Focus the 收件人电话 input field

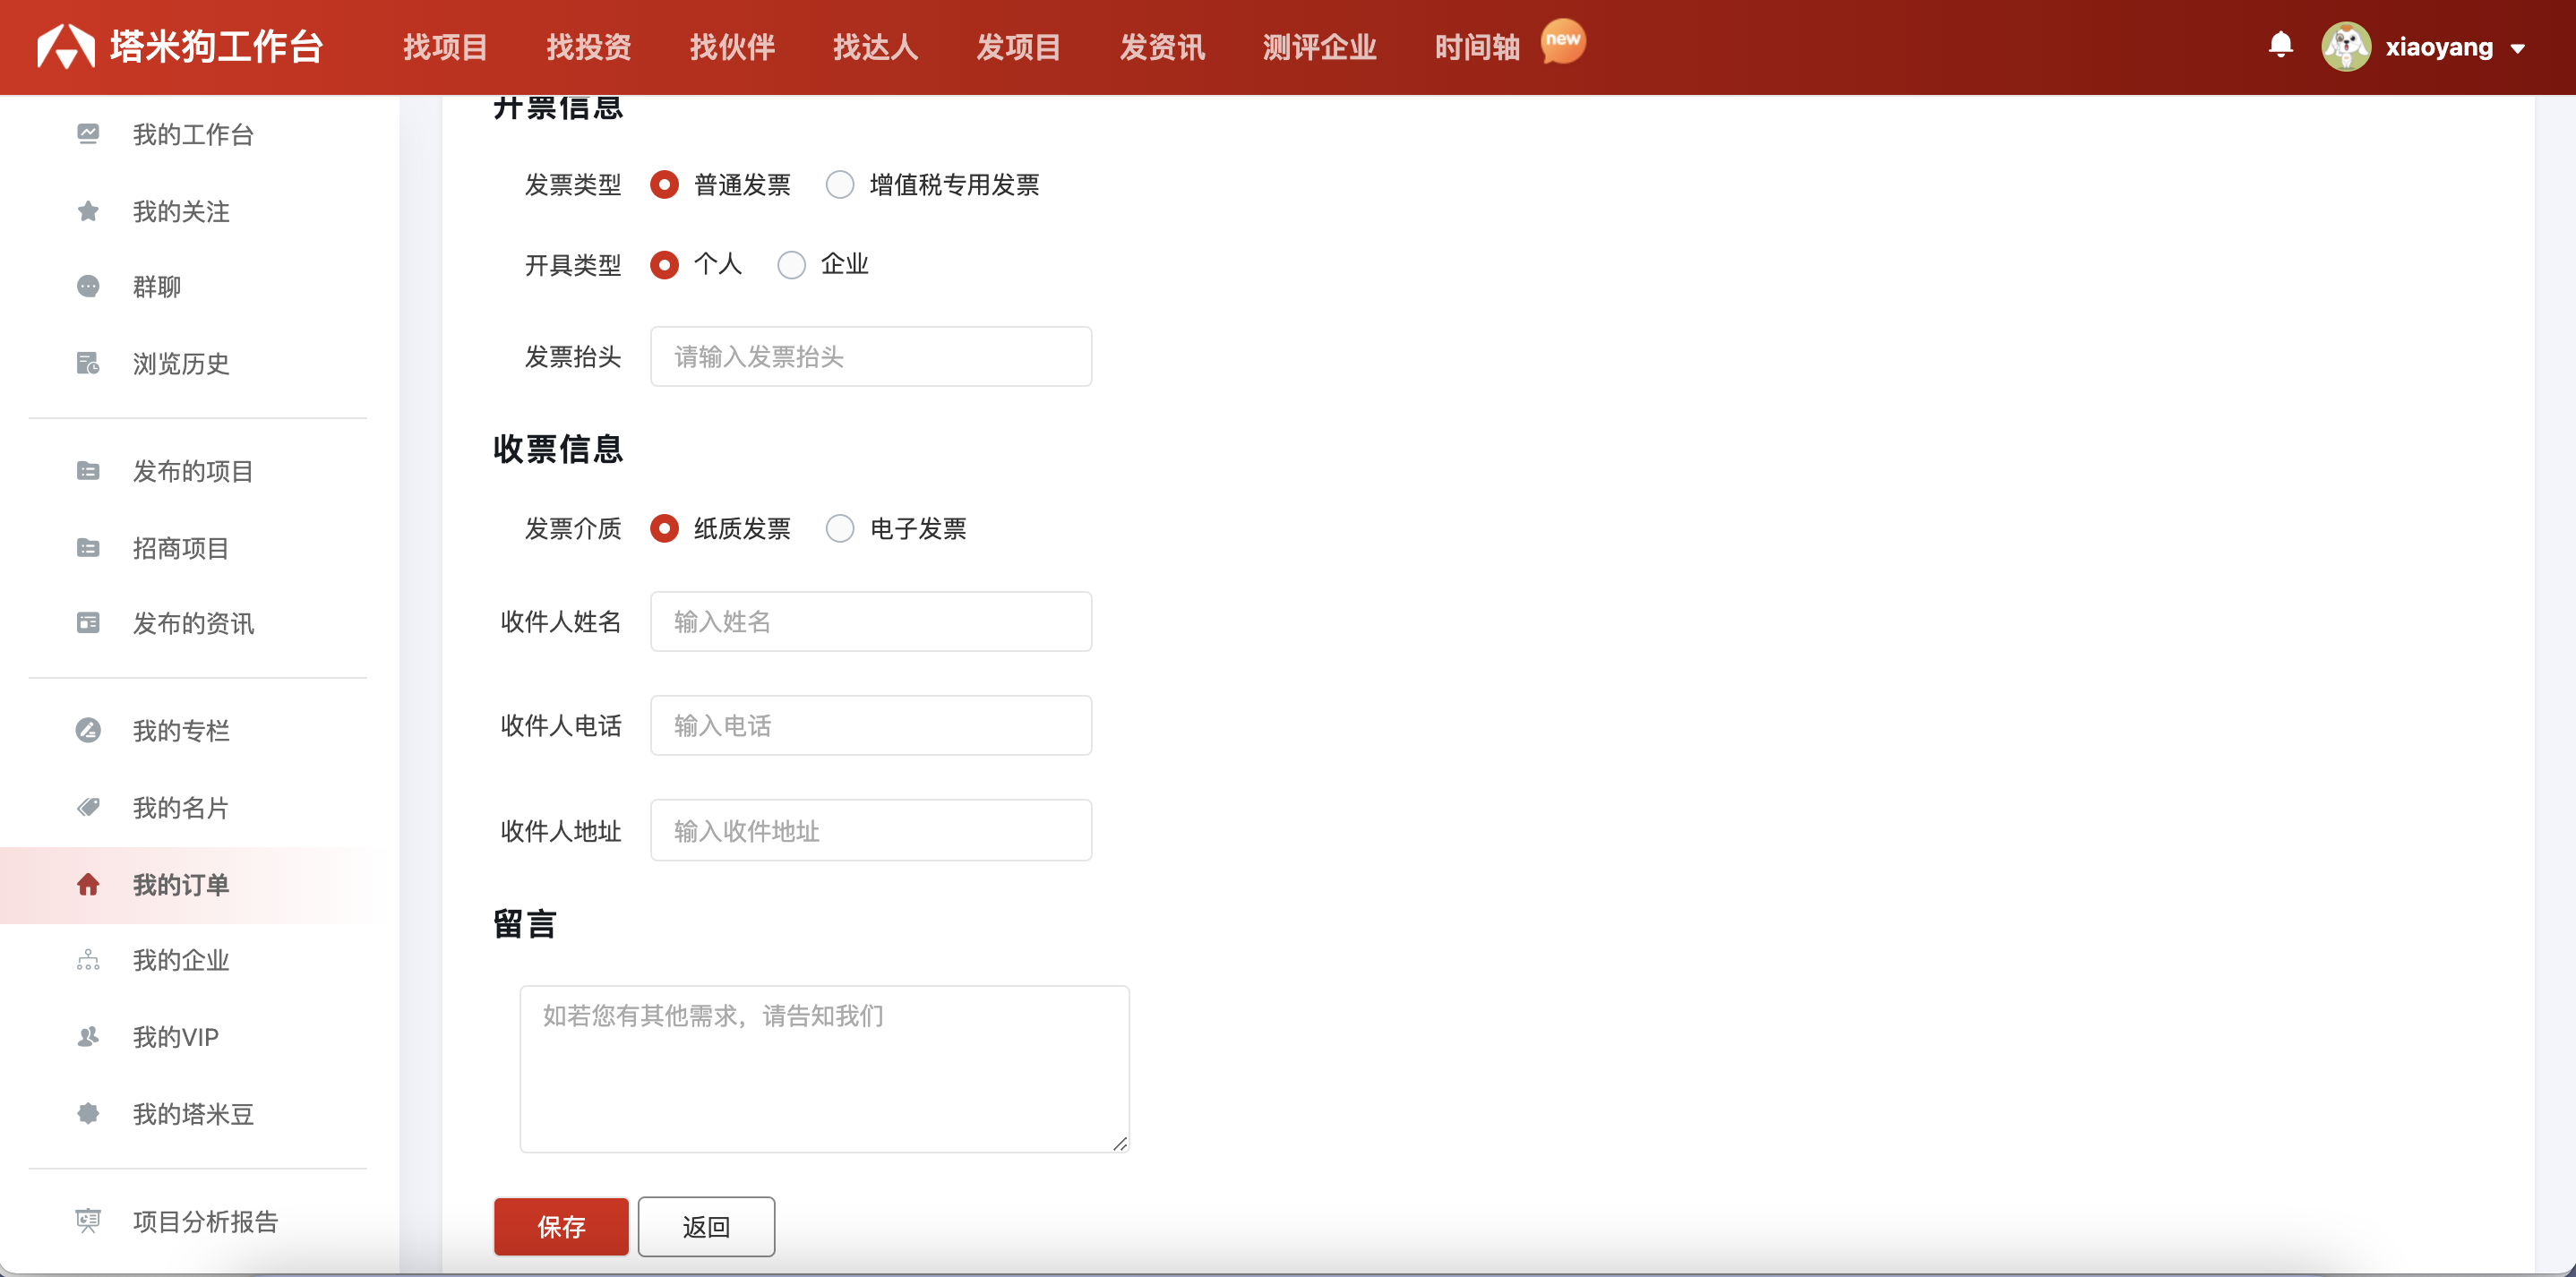871,725
